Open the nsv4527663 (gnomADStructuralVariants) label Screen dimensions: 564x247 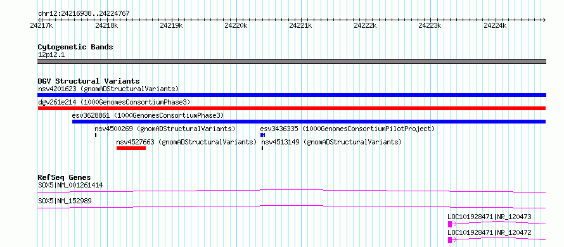[x=186, y=142]
